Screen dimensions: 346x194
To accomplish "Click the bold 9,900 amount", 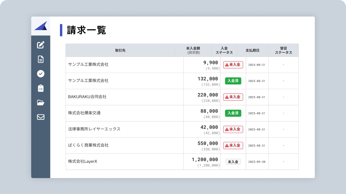I will 211,63.
